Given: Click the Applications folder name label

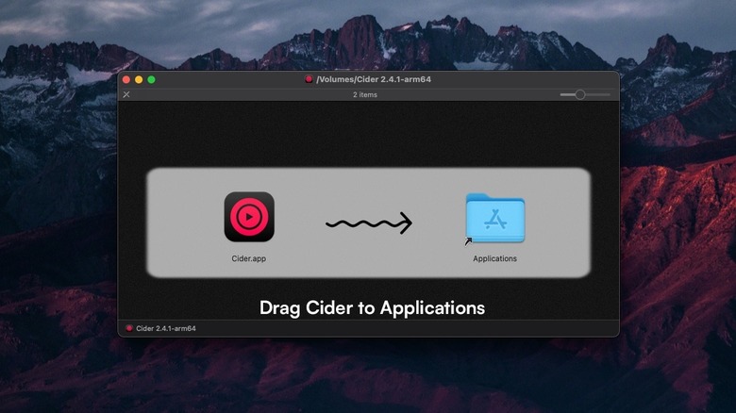Looking at the screenshot, I should [494, 258].
